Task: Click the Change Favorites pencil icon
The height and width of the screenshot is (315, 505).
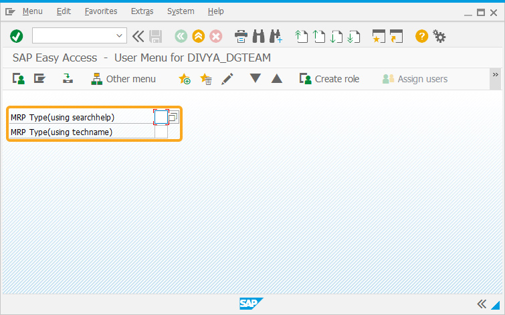Action: pos(227,79)
